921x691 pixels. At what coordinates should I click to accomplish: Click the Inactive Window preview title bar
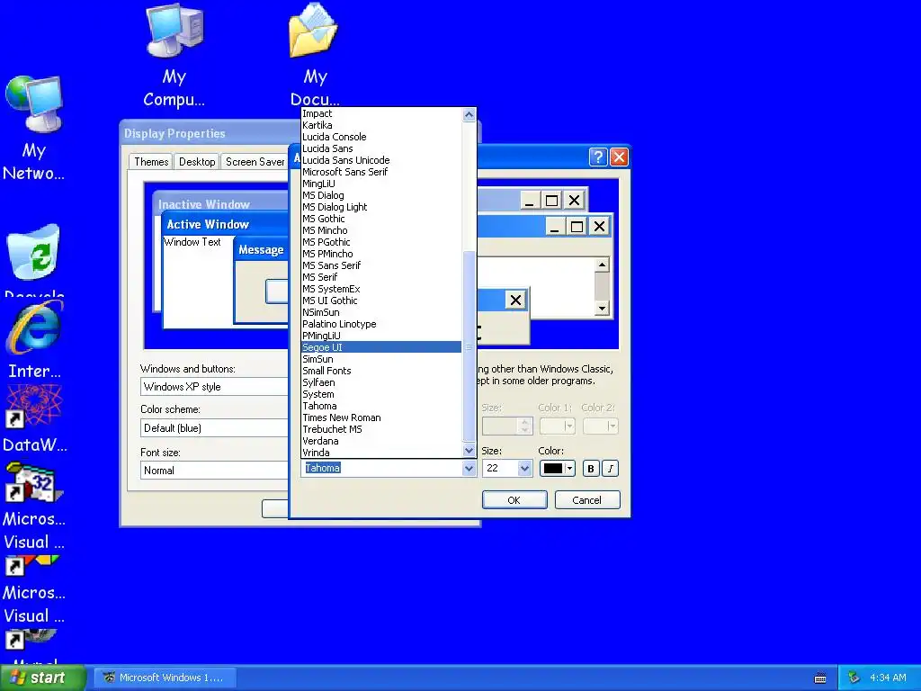pos(220,203)
